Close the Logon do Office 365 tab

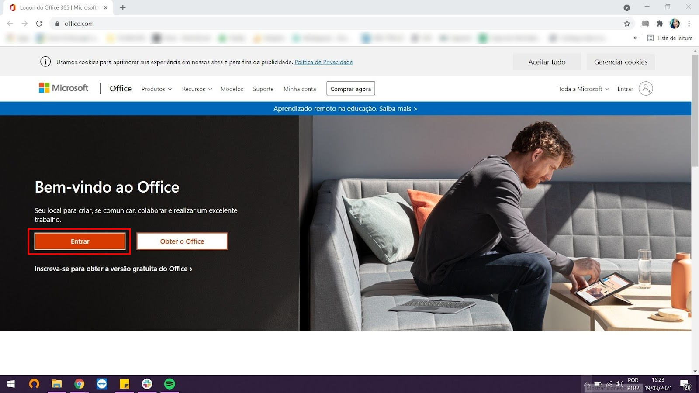click(105, 8)
